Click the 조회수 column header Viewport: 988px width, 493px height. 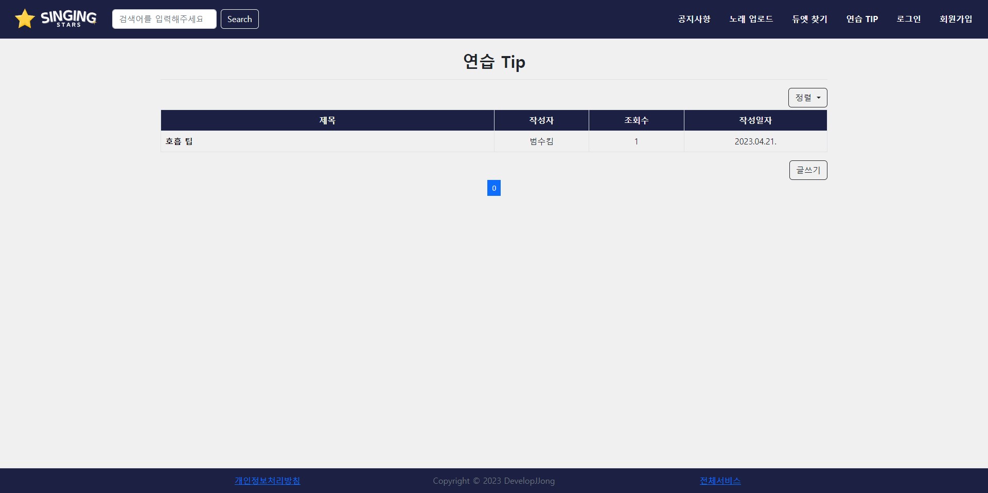click(x=636, y=120)
